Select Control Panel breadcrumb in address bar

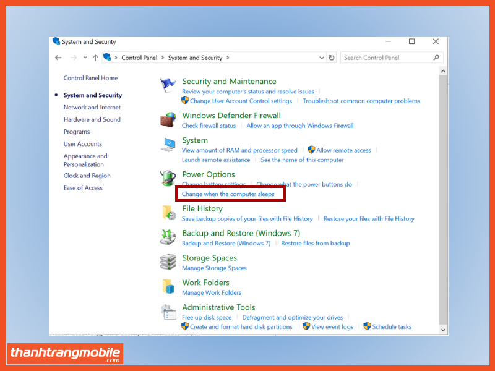coord(139,58)
